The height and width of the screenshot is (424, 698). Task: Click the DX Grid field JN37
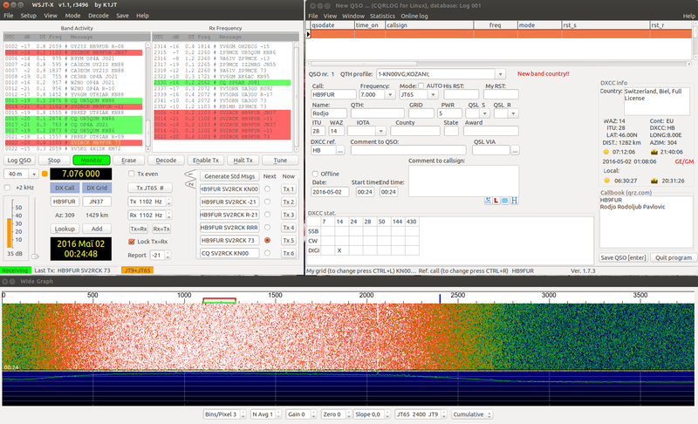(97, 202)
